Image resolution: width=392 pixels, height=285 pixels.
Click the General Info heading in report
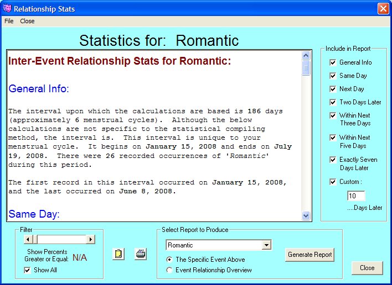[x=39, y=88]
